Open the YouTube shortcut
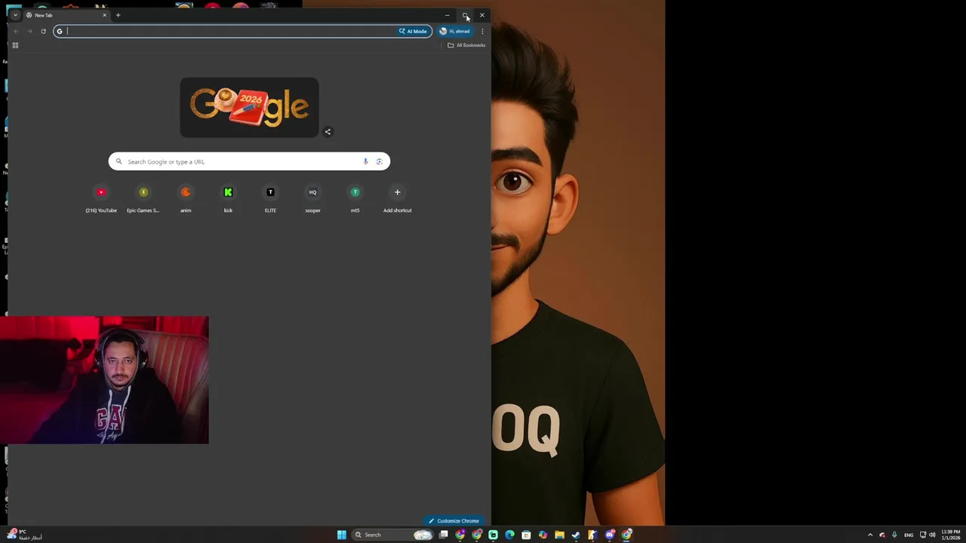This screenshot has height=543, width=966. pyautogui.click(x=101, y=199)
